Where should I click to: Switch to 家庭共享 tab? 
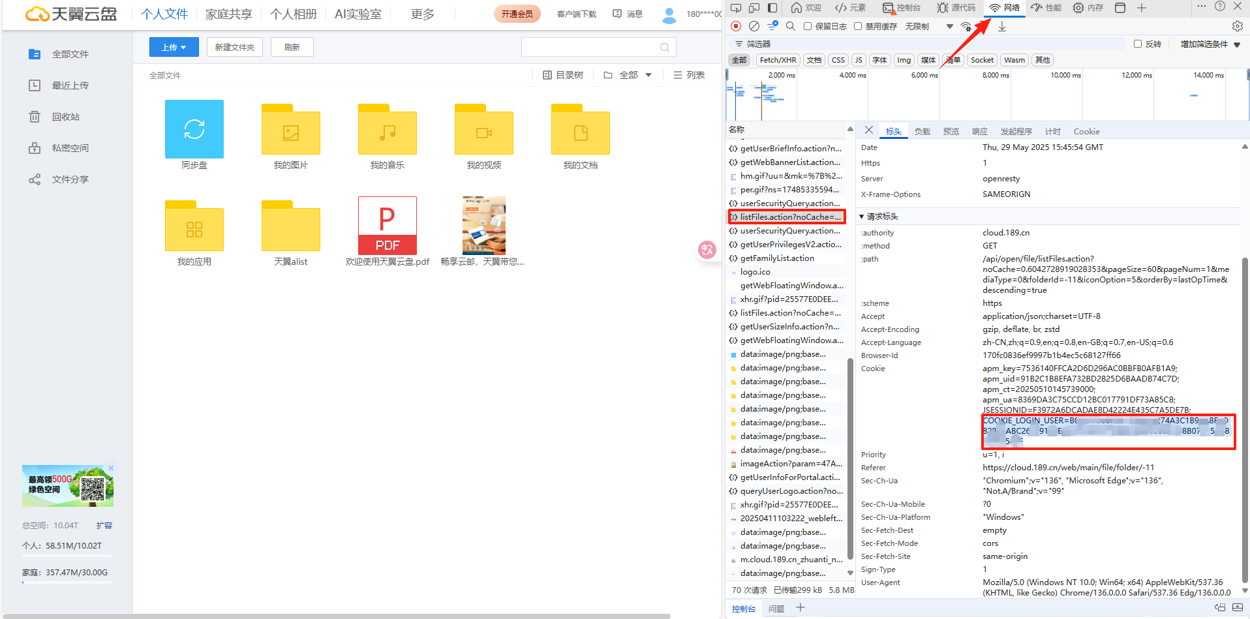coord(229,14)
